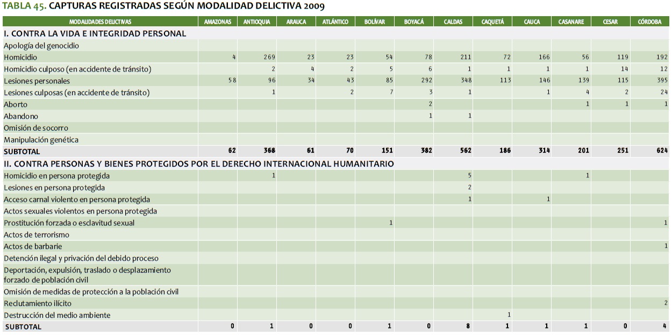This screenshot has height=335, width=672.
Task: Click the CASANARE column header
Action: (x=571, y=22)
